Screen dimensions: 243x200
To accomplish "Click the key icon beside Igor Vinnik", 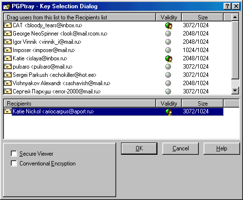I will point(8,42).
